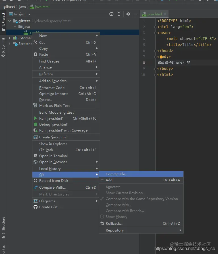Click the Project sidebar tool tab
The width and height of the screenshot is (218, 254).
3,22
